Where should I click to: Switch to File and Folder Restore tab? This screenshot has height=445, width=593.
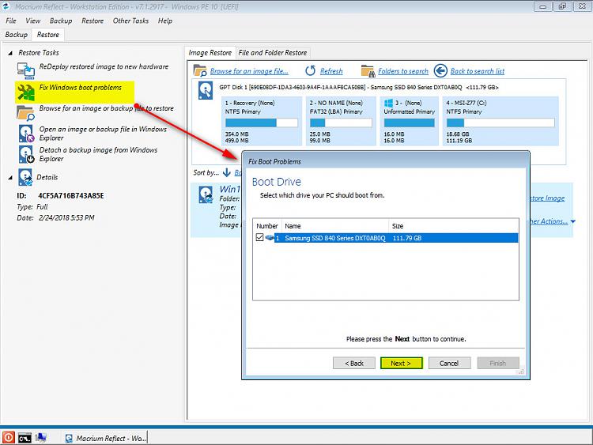tap(272, 53)
